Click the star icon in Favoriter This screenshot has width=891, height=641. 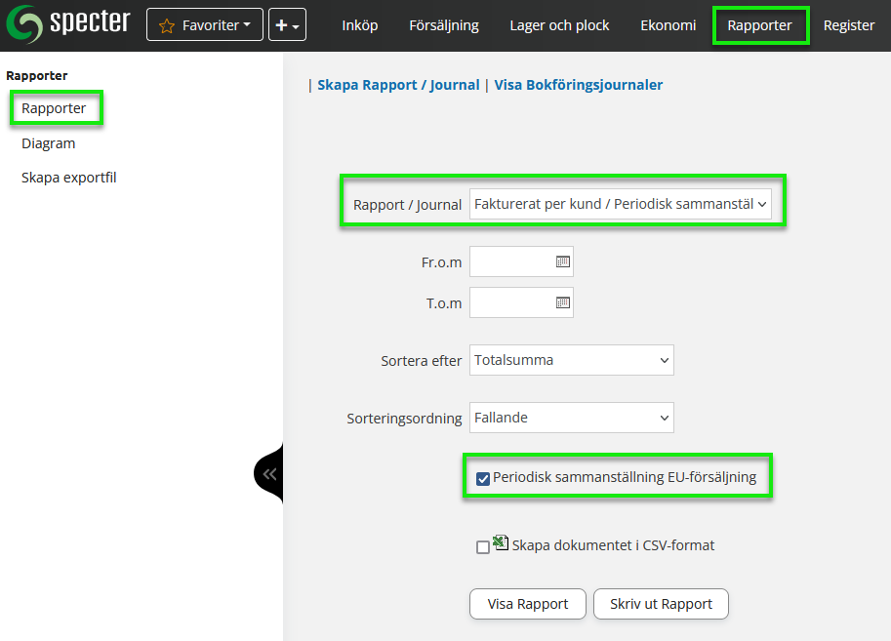[166, 25]
